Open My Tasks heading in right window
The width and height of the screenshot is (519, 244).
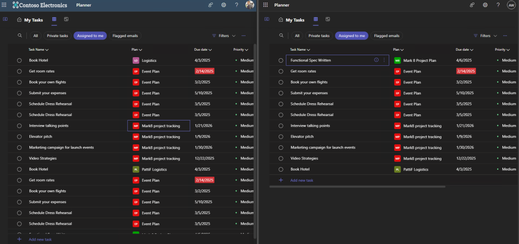coord(295,20)
